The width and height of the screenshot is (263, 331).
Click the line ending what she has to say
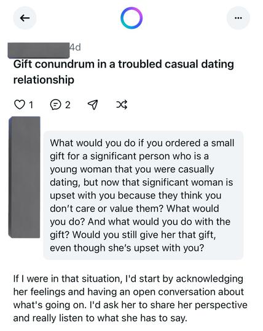(100, 318)
